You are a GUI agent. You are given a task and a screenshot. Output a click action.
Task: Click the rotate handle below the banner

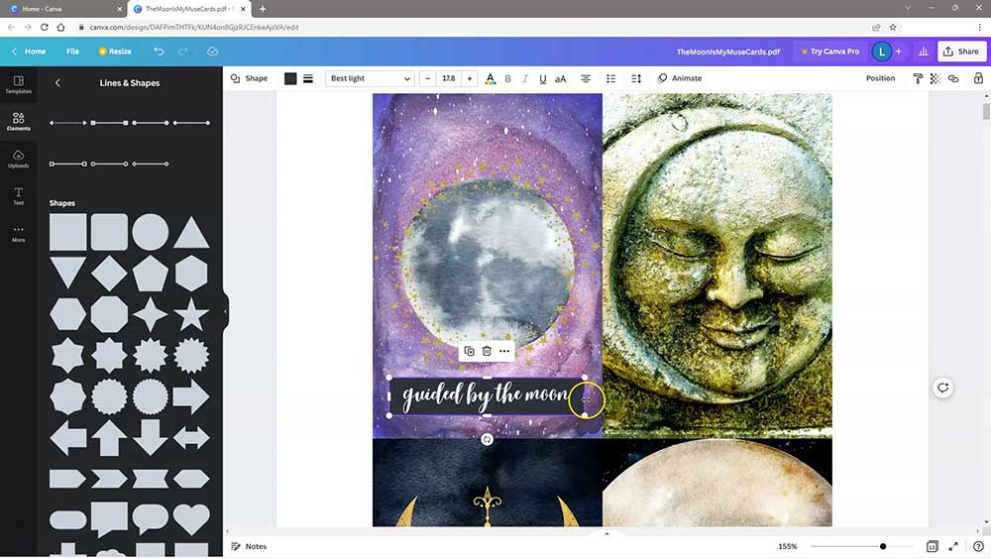coord(487,439)
